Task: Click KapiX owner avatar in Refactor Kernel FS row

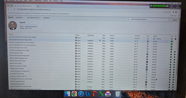Action: [x=76, y=53]
